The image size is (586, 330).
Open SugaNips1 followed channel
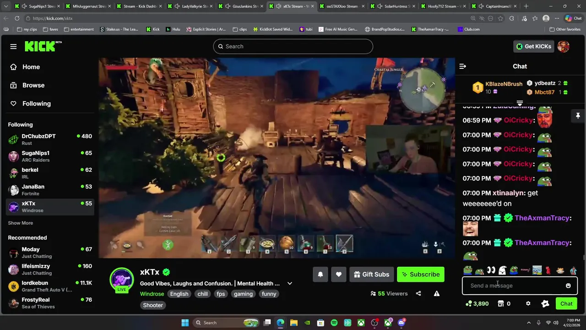click(x=50, y=156)
